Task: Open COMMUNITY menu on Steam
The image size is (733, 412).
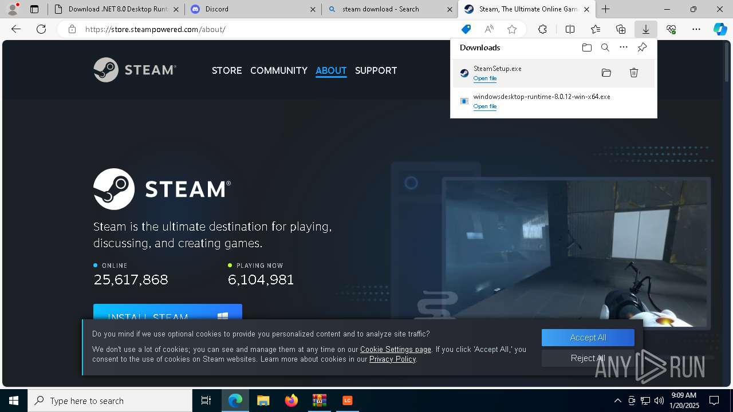Action: [279, 70]
